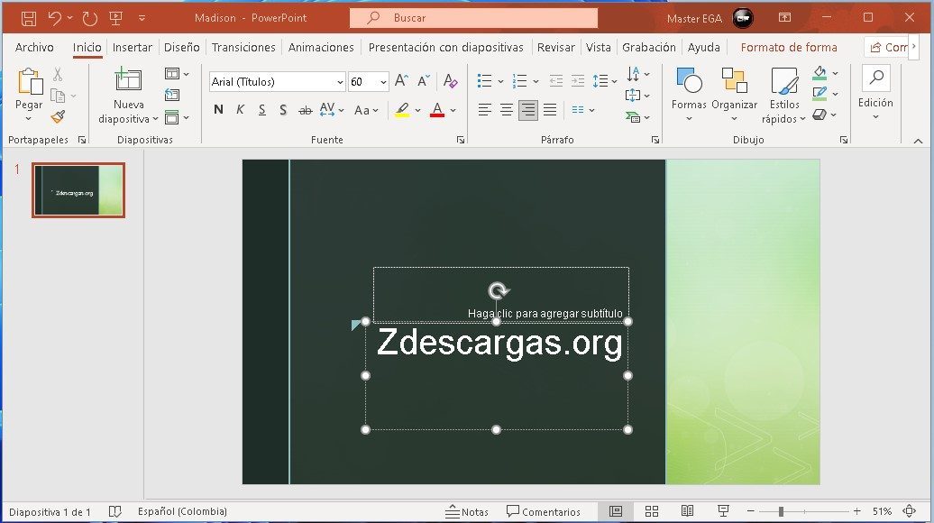Undo the last action
This screenshot has width=934, height=523.
click(x=55, y=18)
